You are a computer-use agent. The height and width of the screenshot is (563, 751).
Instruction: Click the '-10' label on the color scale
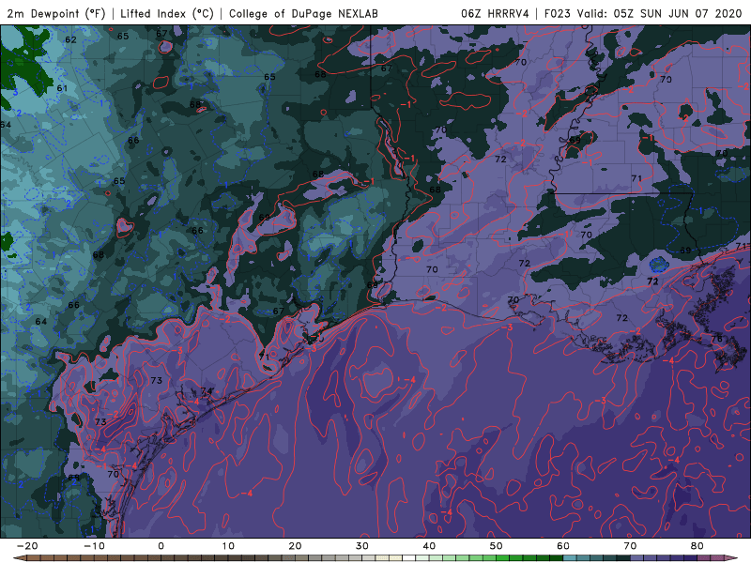tap(94, 546)
